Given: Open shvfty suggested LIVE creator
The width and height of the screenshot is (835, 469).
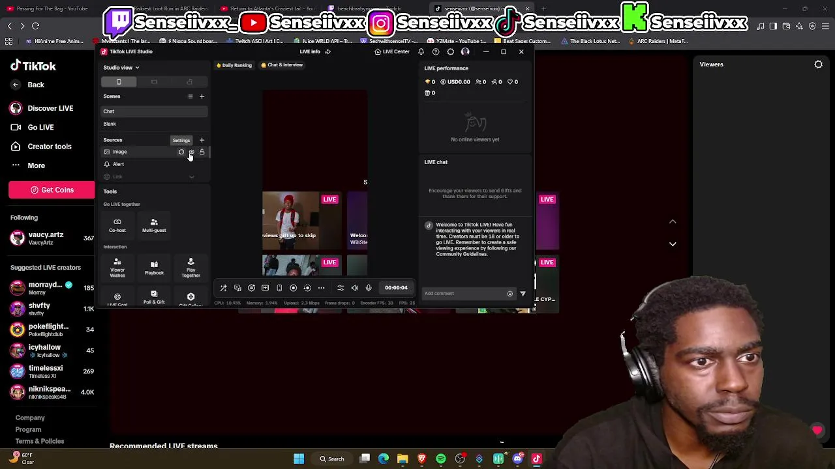Looking at the screenshot, I should click(52, 309).
